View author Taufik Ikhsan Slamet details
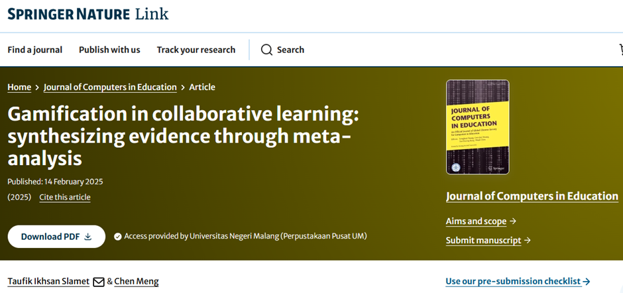The height and width of the screenshot is (293, 623). pos(48,282)
